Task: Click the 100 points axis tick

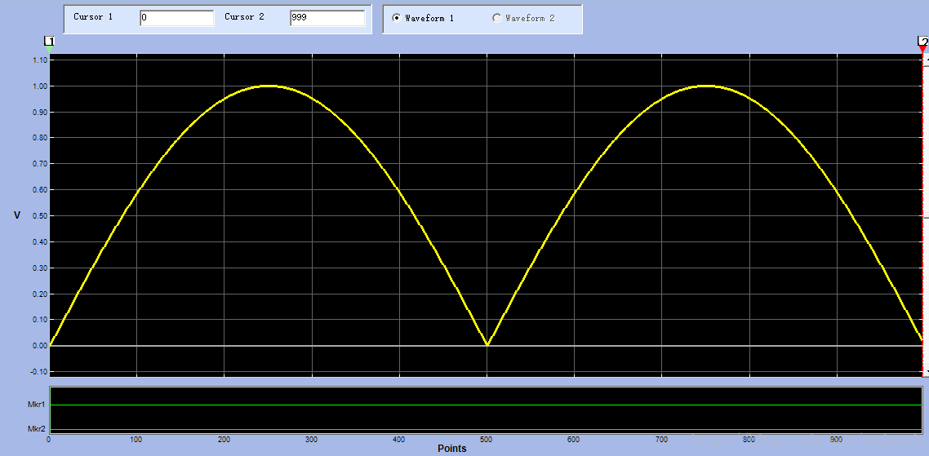Action: [136, 440]
